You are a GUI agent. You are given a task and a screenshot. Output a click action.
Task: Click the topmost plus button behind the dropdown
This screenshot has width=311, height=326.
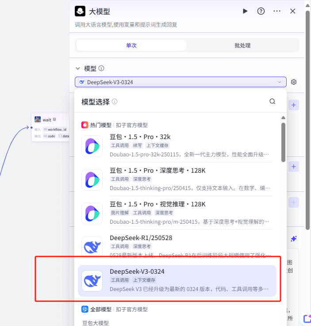coord(294,105)
